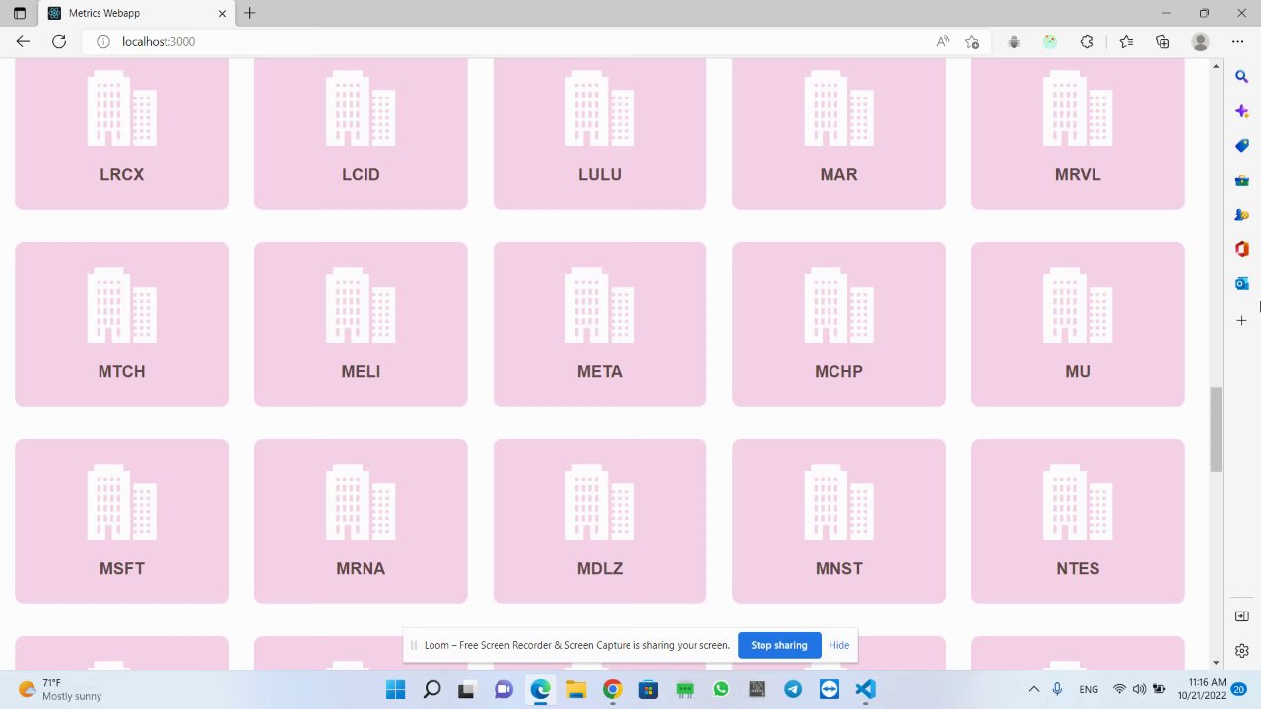Open Discover sparkle in sidebar
The width and height of the screenshot is (1261, 709).
pyautogui.click(x=1242, y=111)
